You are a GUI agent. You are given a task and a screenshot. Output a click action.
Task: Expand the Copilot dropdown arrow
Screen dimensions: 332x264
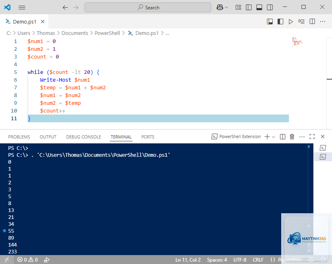click(226, 8)
